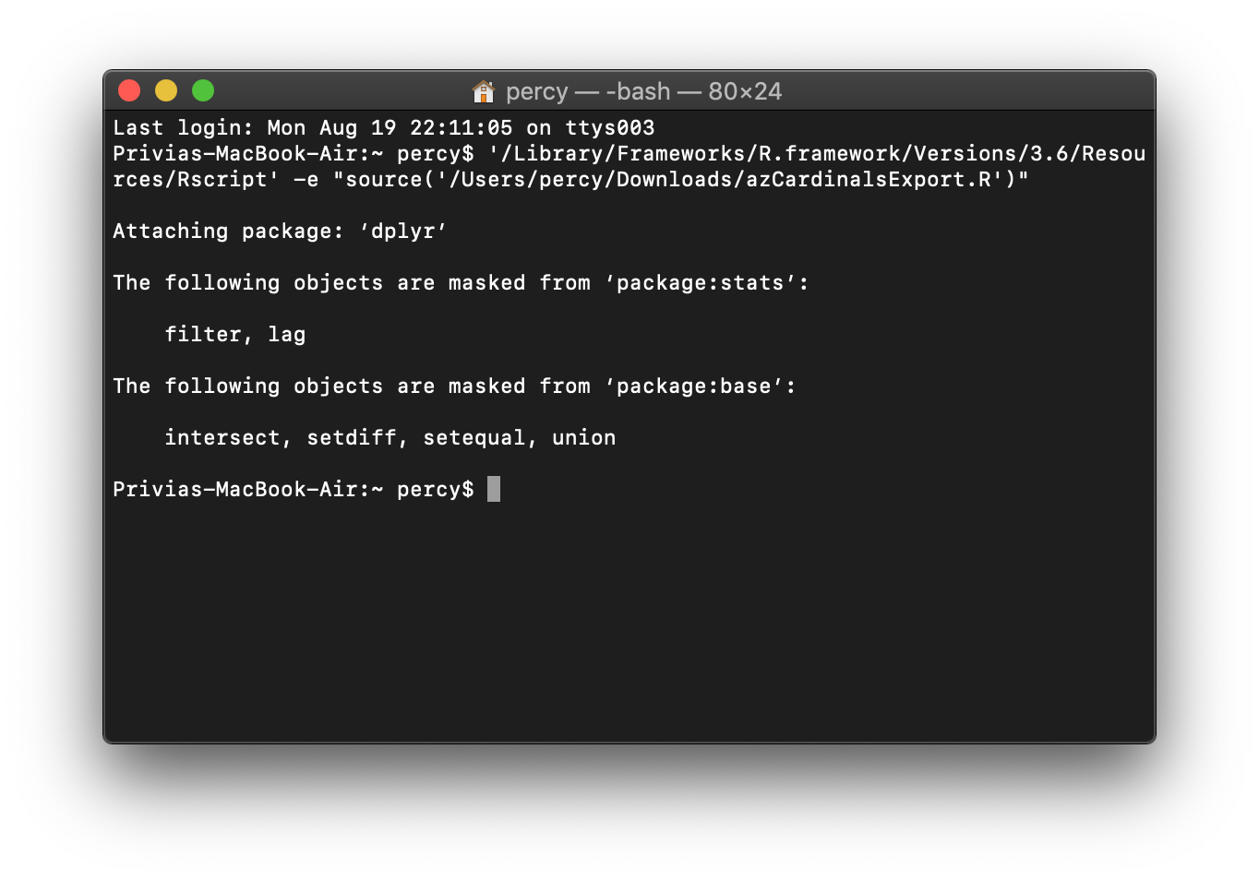
Task: Click the 'Attaching package:' text
Action: click(228, 232)
